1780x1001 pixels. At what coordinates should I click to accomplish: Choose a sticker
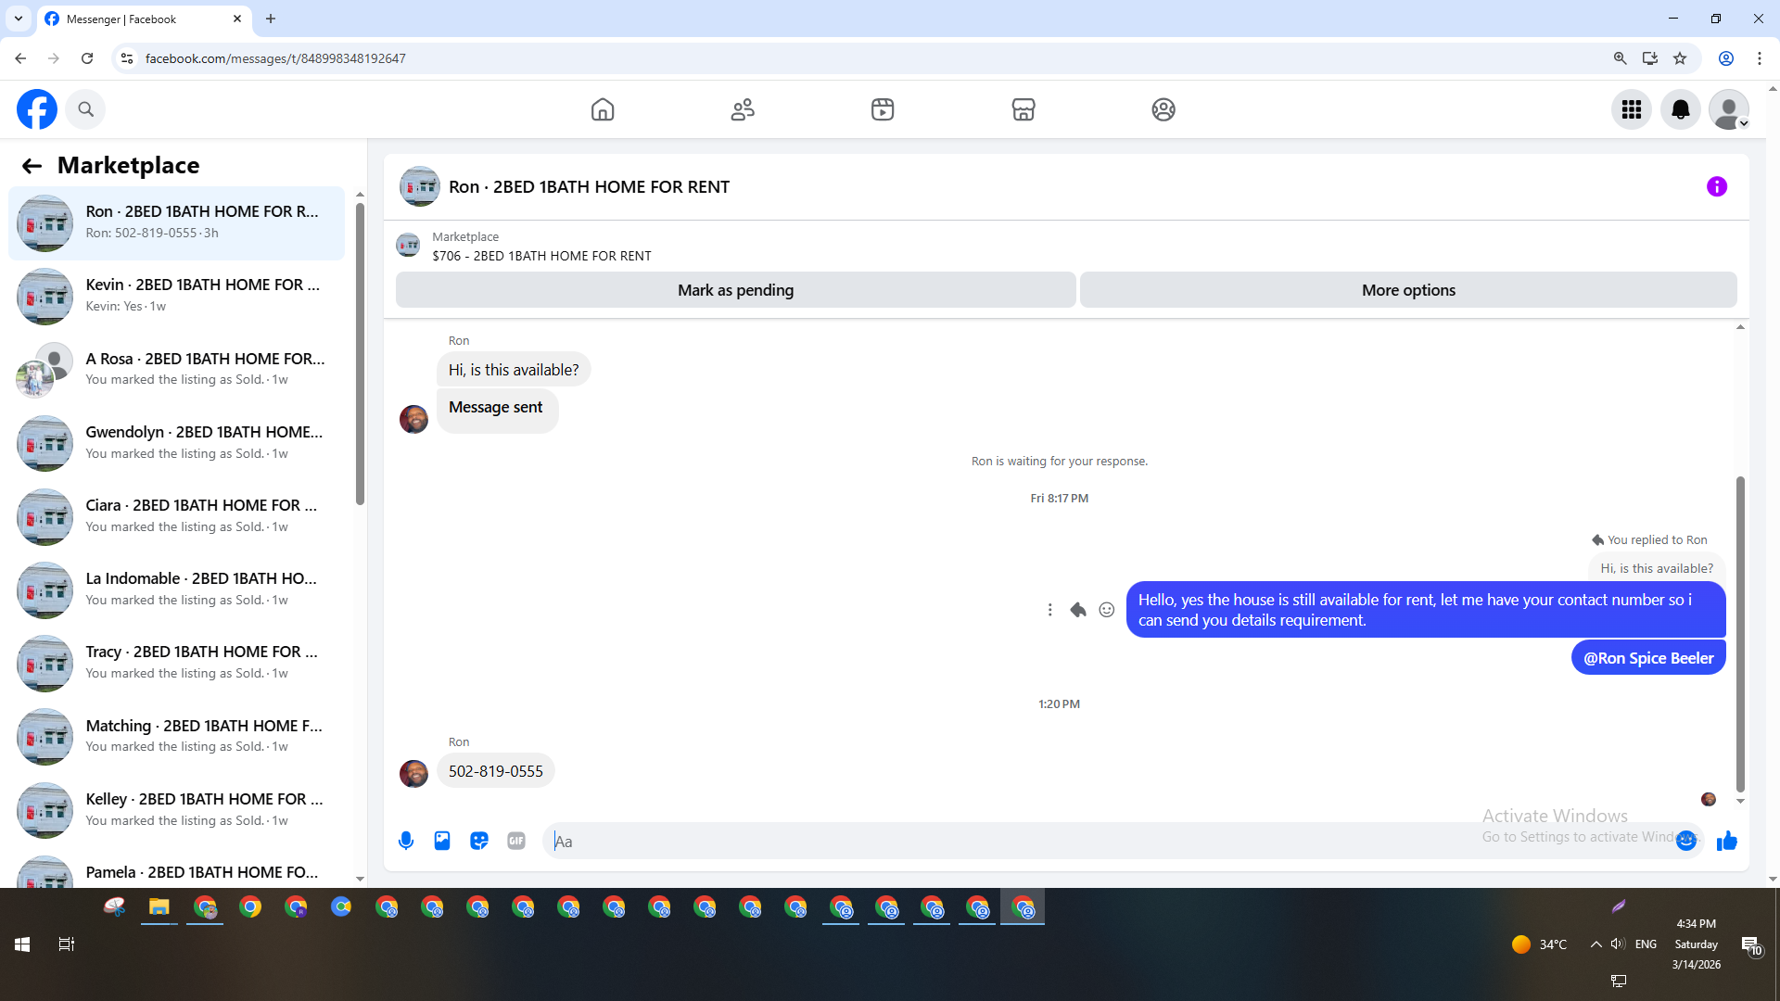click(479, 841)
